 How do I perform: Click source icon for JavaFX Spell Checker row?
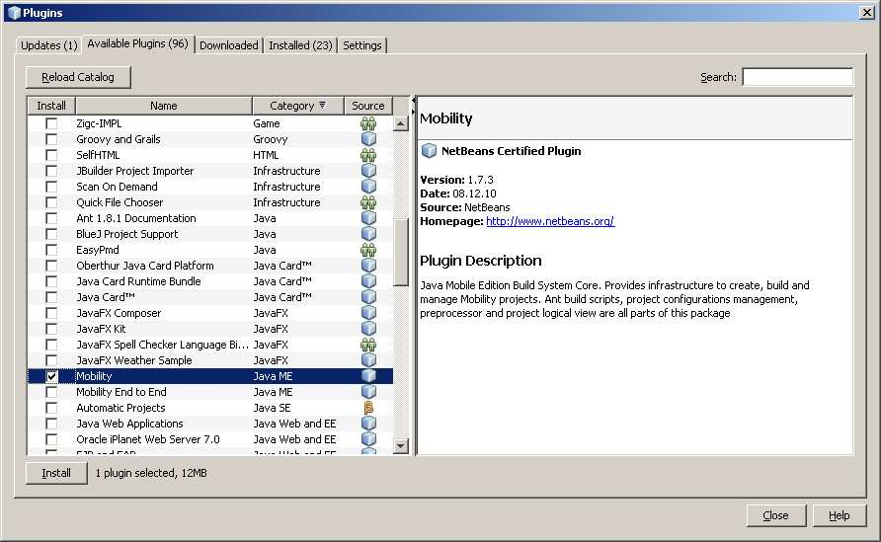tap(368, 345)
